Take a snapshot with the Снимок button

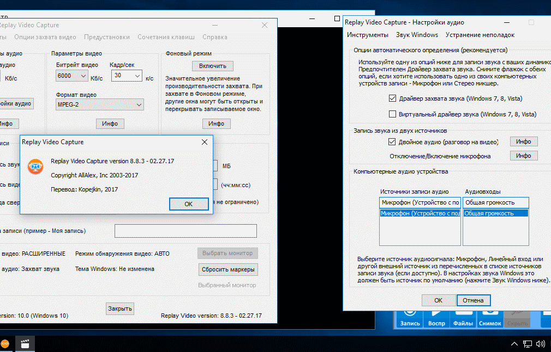489,319
